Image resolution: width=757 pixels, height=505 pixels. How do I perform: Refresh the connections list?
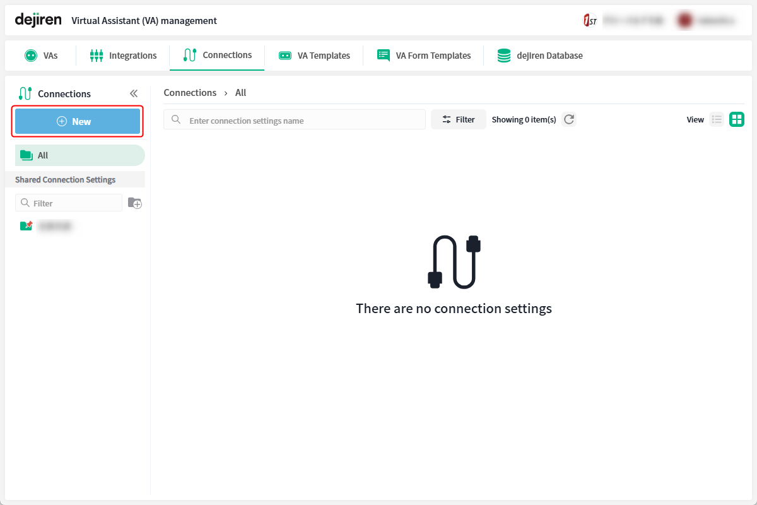(x=569, y=119)
